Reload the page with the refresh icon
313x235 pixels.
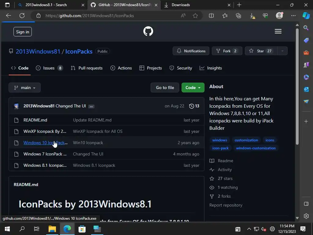[x=22, y=16]
